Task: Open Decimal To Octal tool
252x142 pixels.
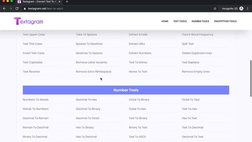Action: (x=87, y=118)
